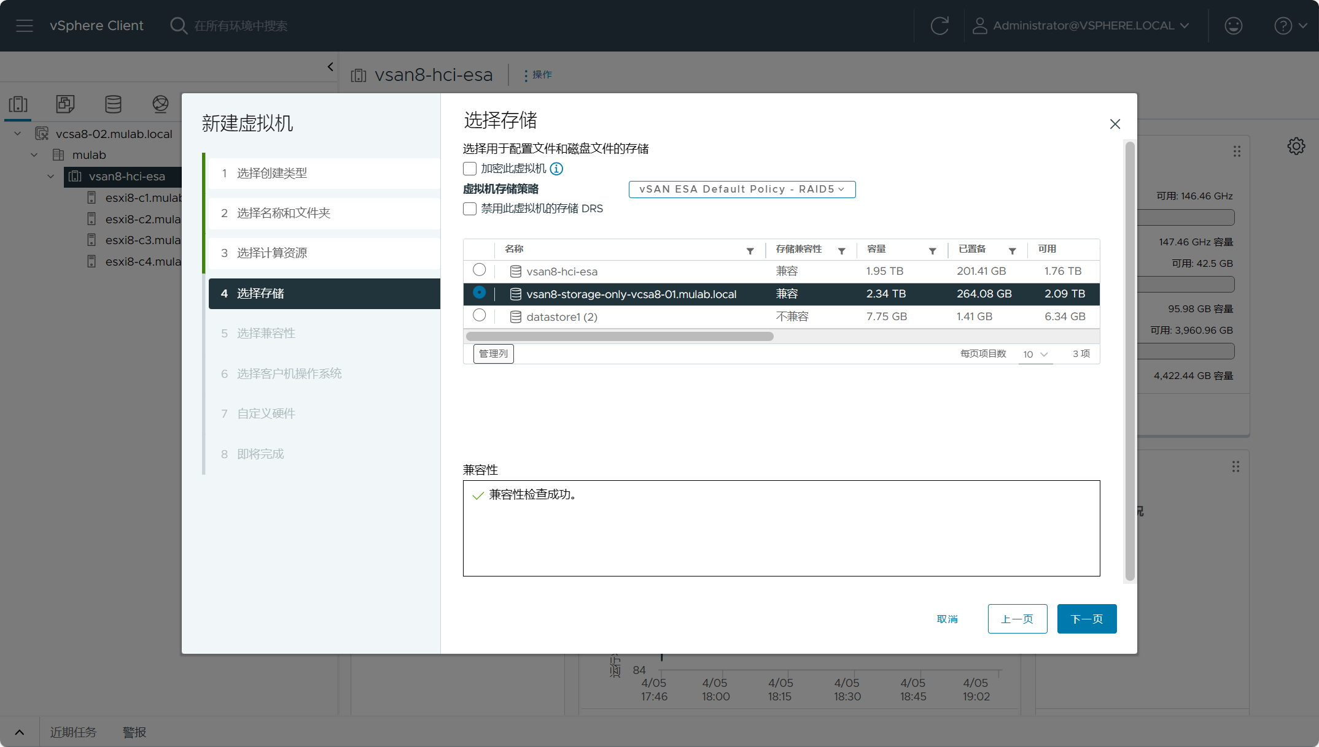Click the horizontal scrollbar of datastore table
Viewport: 1319px width, 747px height.
[x=620, y=336]
